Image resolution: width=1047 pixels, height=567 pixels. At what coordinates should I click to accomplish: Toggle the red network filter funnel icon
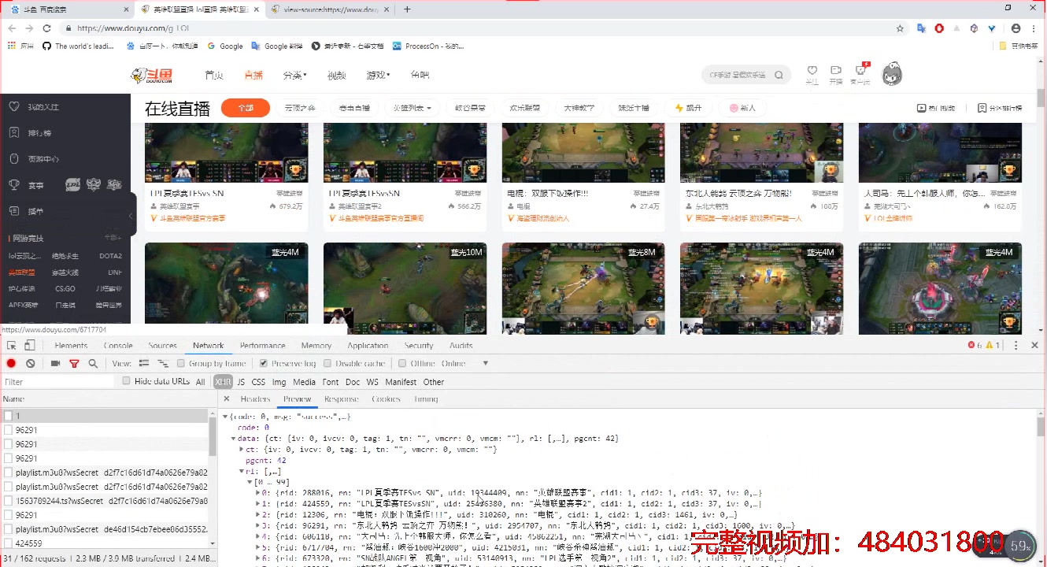74,364
